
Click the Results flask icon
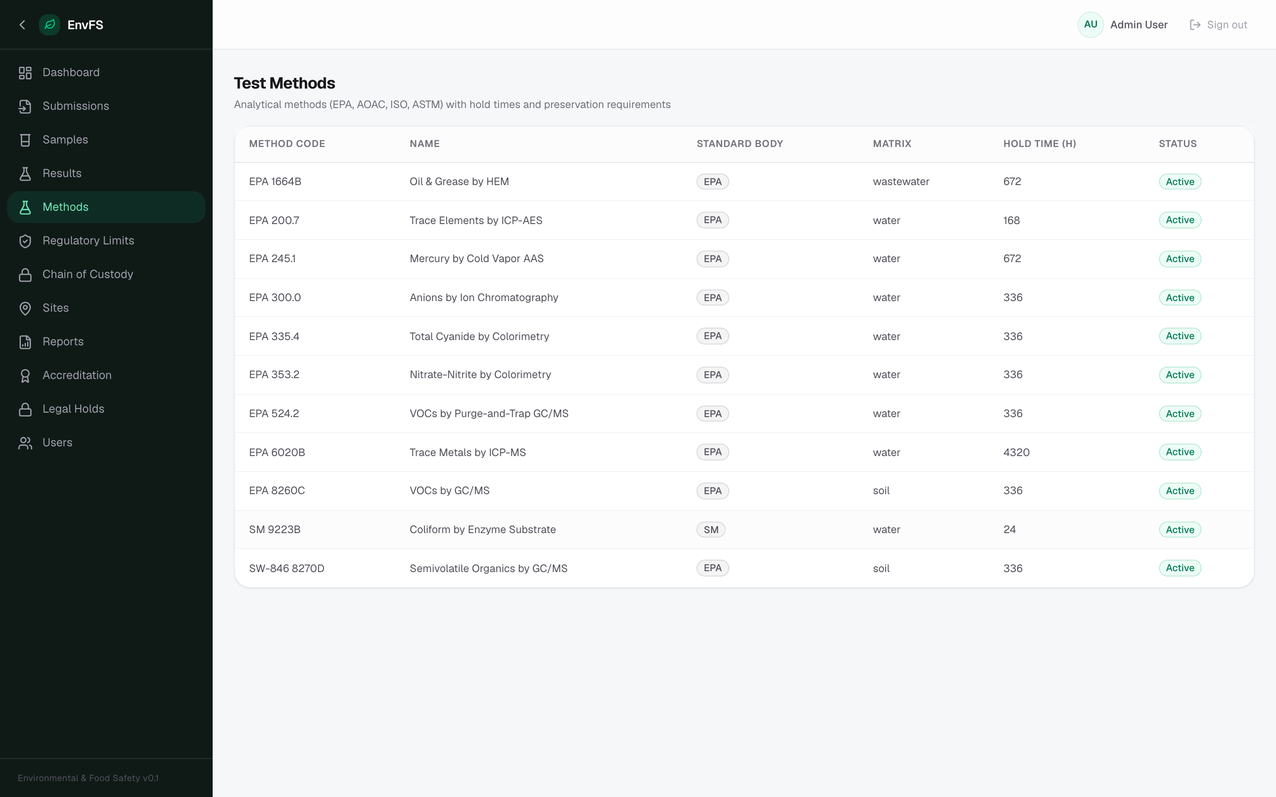click(x=25, y=174)
